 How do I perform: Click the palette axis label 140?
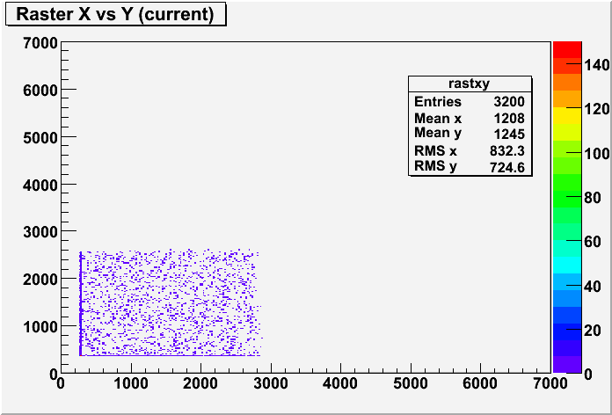tap(597, 64)
